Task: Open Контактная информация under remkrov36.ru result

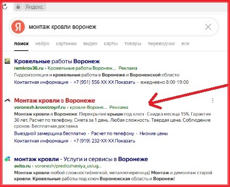Action: (41, 82)
